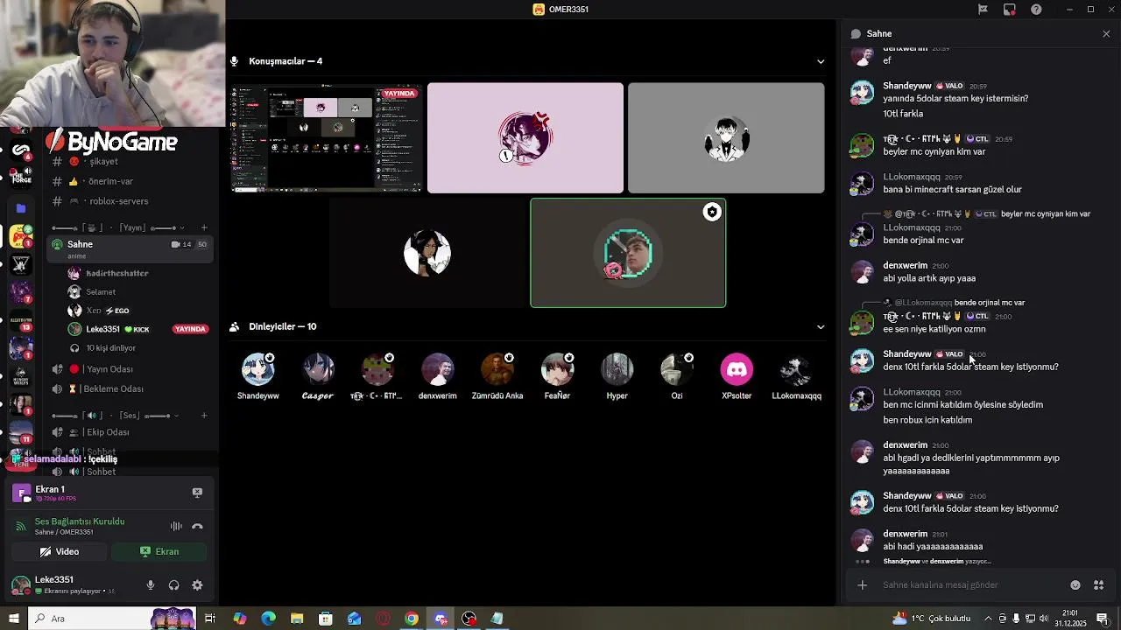Image resolution: width=1121 pixels, height=630 pixels.
Task: Collapse the Dinleyiciler audience section
Action: point(821,326)
